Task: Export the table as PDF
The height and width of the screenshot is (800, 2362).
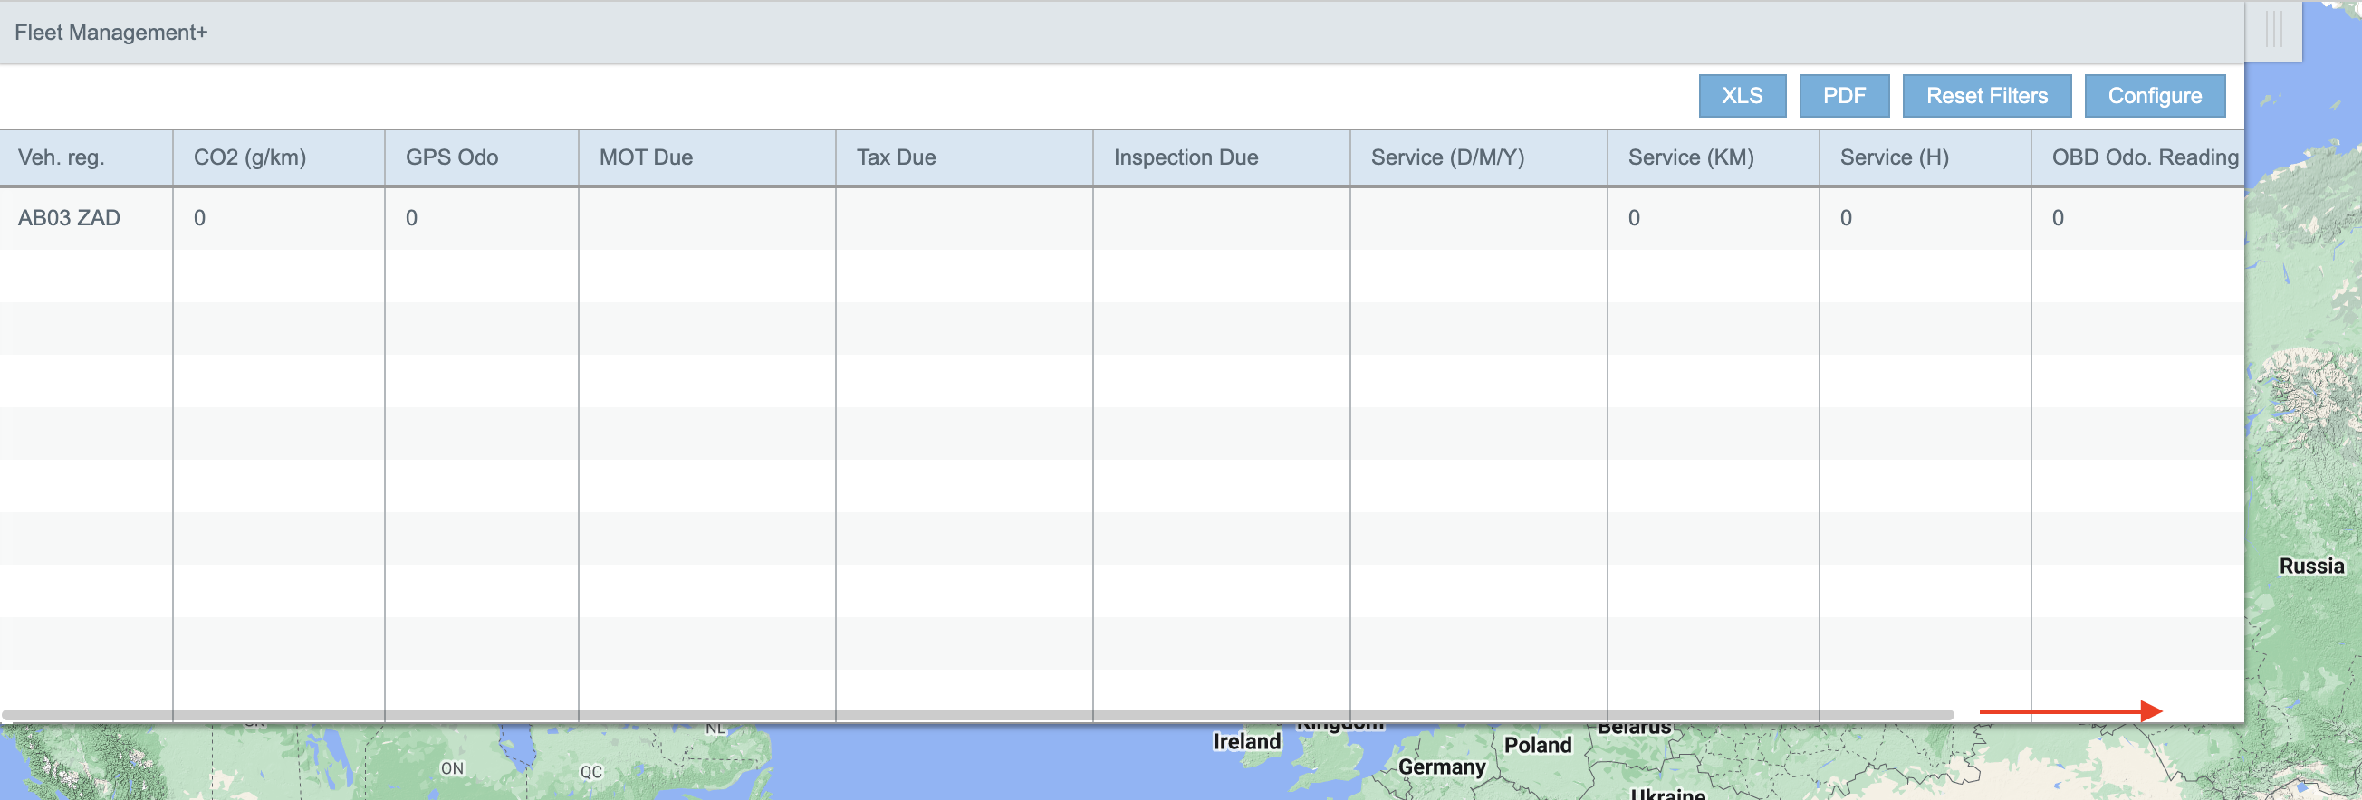Action: [x=1843, y=96]
